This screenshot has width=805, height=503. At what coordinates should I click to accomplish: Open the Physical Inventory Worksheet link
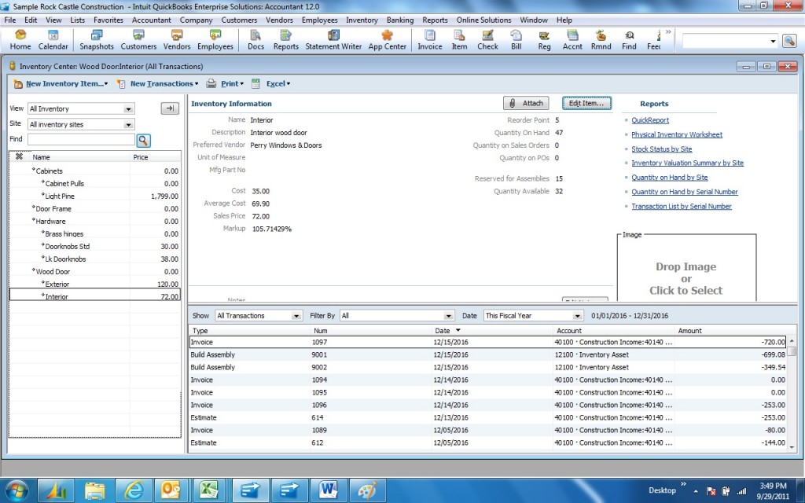[677, 134]
